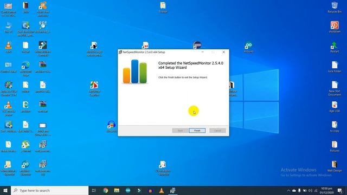Click the 'Type here to search' box
Screen dimensions: 347x195
(x=49, y=190)
